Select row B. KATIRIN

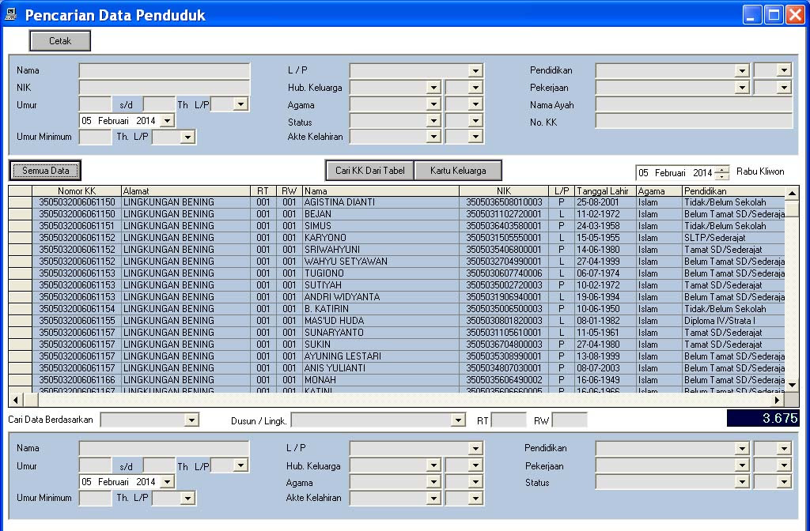coord(396,309)
